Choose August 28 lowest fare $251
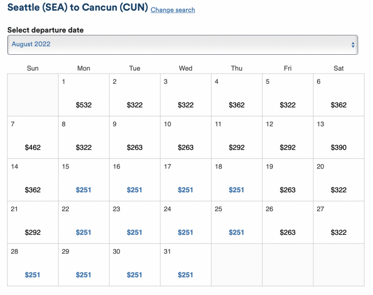This screenshot has width=373, height=295. (32, 275)
